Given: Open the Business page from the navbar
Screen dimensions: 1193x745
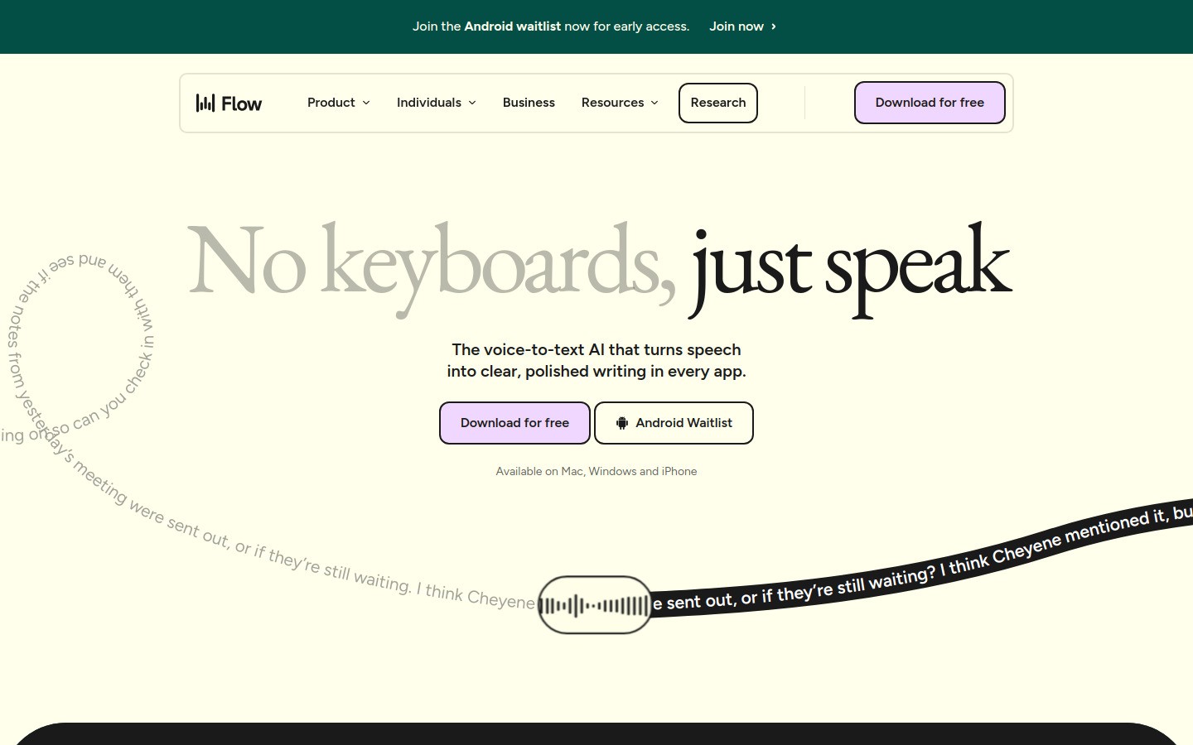Looking at the screenshot, I should pos(529,103).
